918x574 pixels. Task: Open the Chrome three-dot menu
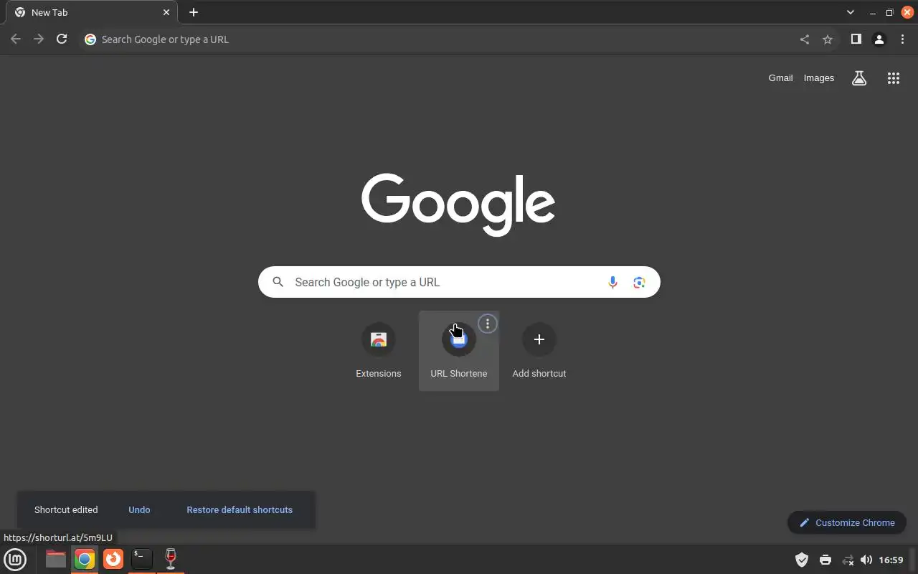coord(902,39)
